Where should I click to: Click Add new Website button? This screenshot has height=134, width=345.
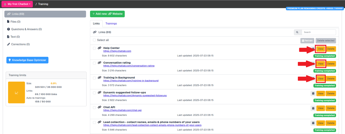click(x=107, y=14)
